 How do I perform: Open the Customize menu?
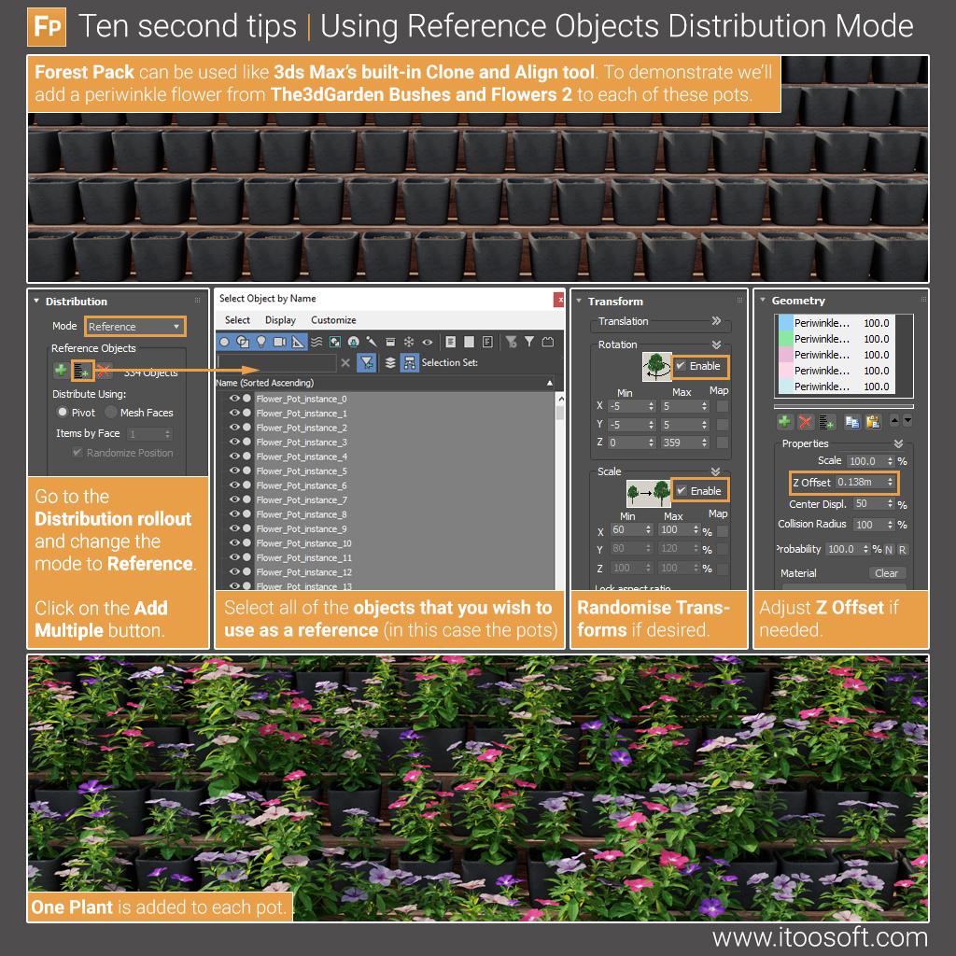click(333, 320)
